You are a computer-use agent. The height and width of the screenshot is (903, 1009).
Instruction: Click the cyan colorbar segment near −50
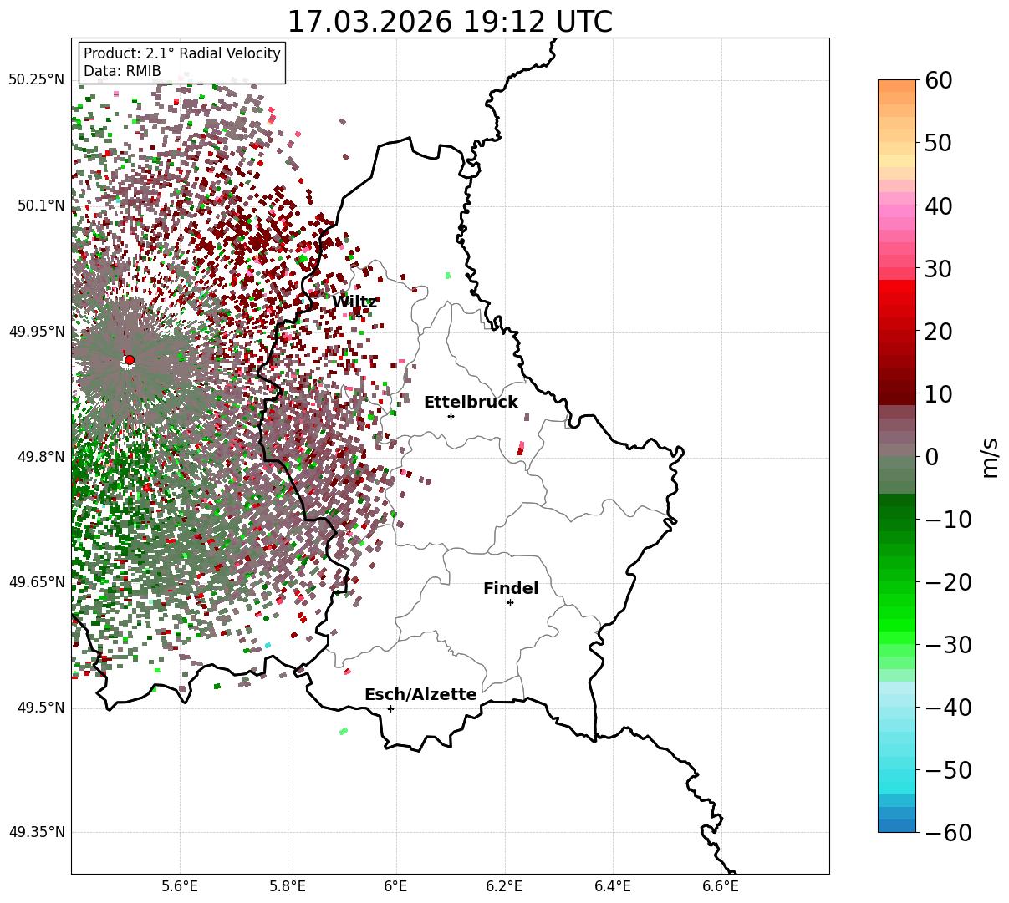tap(897, 775)
